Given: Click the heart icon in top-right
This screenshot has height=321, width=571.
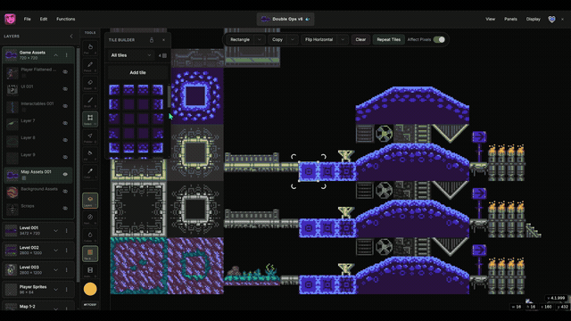Looking at the screenshot, I should pos(551,19).
